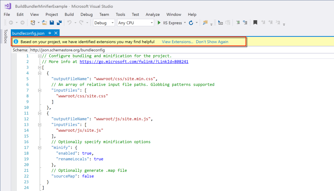334x191 pixels.
Task: Click the comment-out lines icon
Action: 238,22
